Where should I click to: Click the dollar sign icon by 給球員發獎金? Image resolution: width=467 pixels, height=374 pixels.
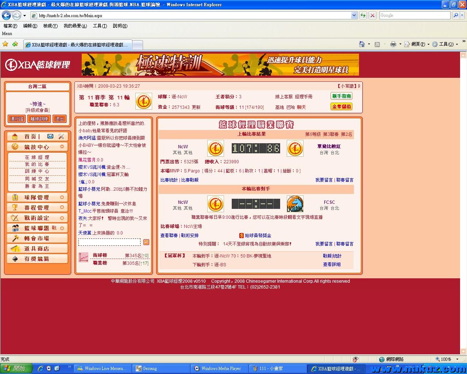click(x=241, y=236)
